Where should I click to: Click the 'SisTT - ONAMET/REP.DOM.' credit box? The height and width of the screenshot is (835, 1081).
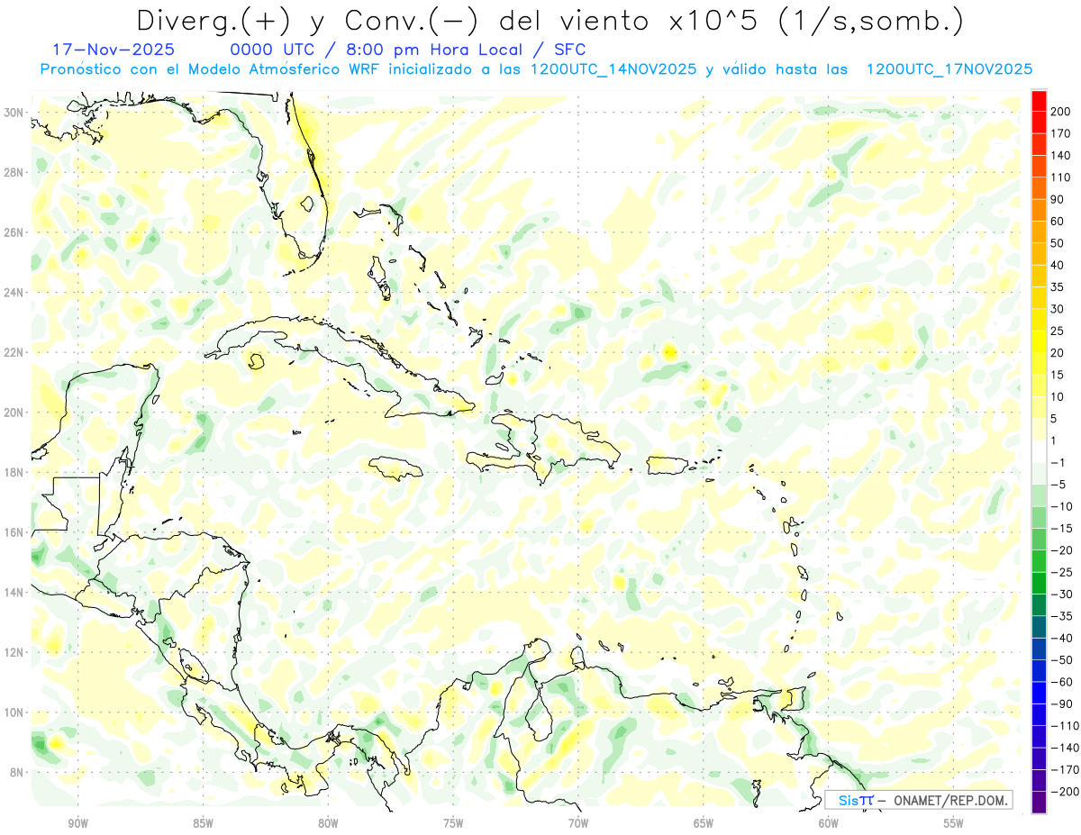coord(918,800)
